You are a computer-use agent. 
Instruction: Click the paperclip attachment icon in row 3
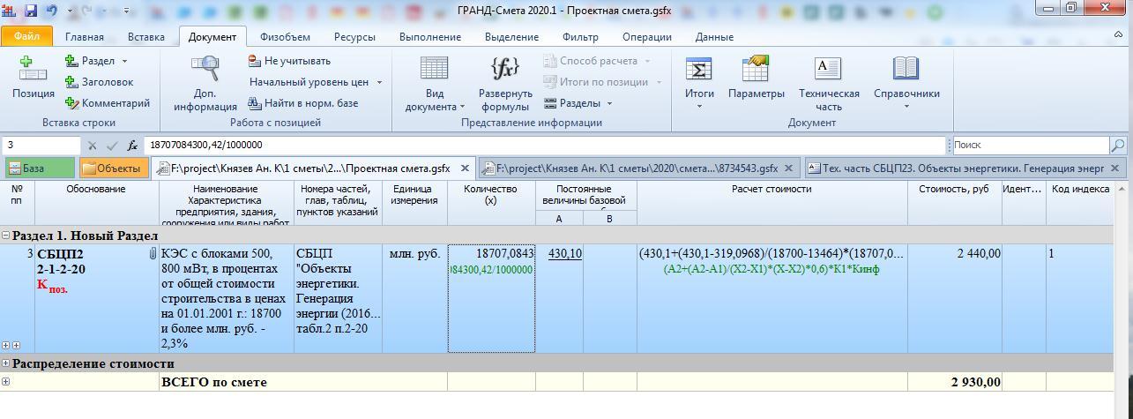[153, 254]
